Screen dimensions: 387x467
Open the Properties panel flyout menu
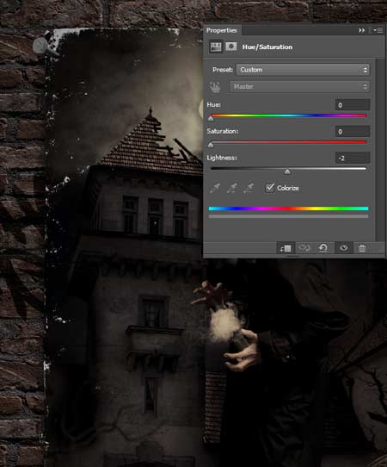[x=378, y=30]
